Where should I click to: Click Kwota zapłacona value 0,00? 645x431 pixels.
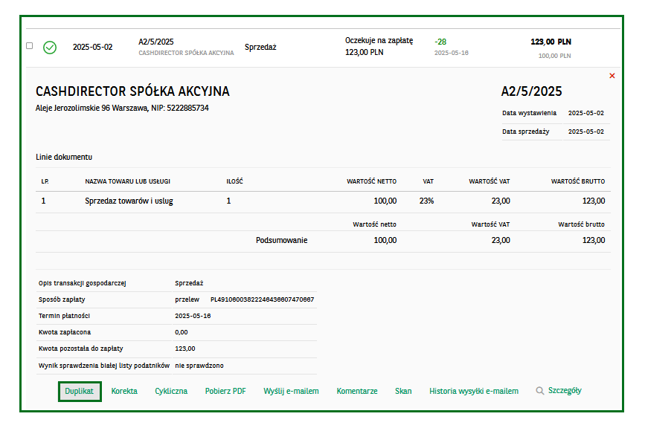coord(182,332)
